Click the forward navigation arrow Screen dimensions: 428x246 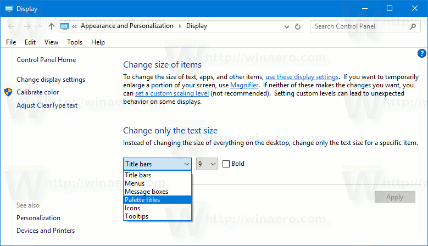tap(26, 26)
